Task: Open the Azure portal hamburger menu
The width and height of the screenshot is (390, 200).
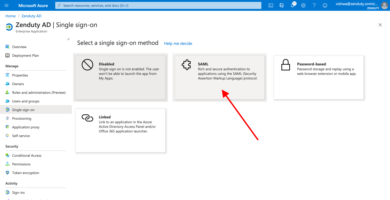Action: pyautogui.click(x=7, y=5)
